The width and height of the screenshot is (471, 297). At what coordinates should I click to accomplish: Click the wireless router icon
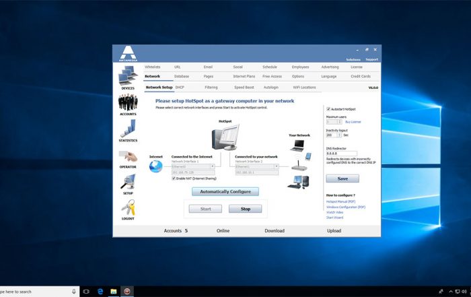pos(299,164)
